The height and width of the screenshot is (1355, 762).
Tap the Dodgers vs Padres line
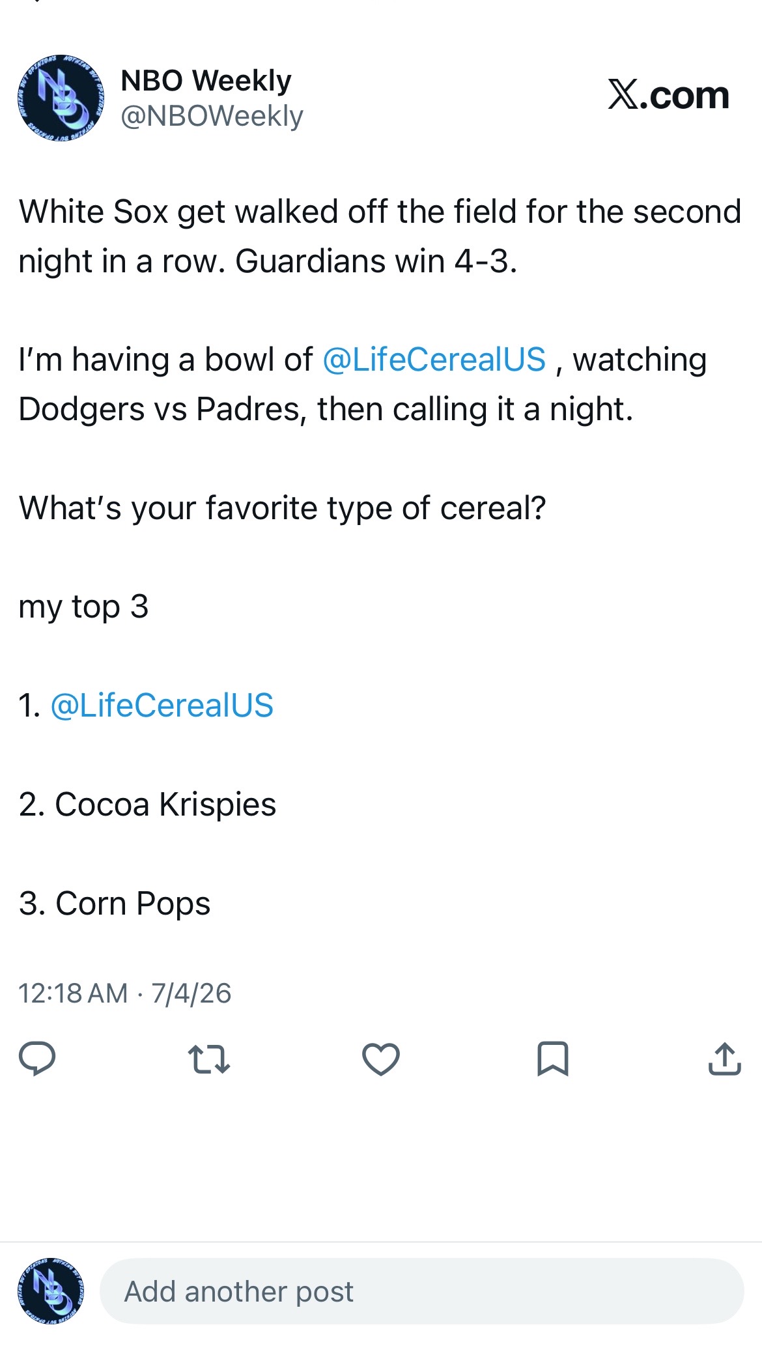coord(326,409)
